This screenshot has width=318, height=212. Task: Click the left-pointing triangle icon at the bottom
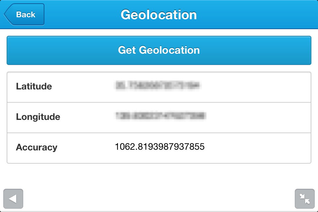(13, 199)
